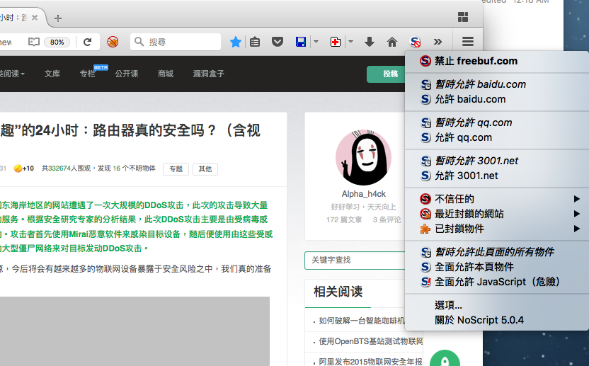Screen dimensions: 589x366
Task: Choose 暫時允許 qq.com
Action: tap(497, 122)
